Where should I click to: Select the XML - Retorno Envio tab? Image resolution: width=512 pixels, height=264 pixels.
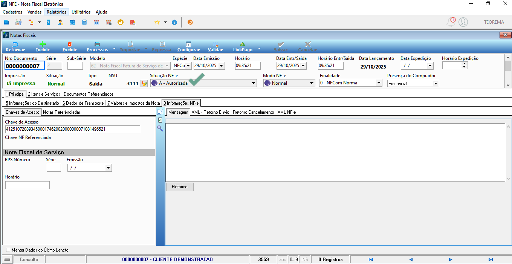click(210, 112)
